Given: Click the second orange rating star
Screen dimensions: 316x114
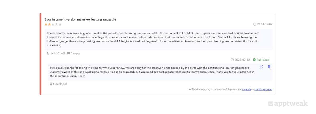Looking at the screenshot, I should click(49, 24).
